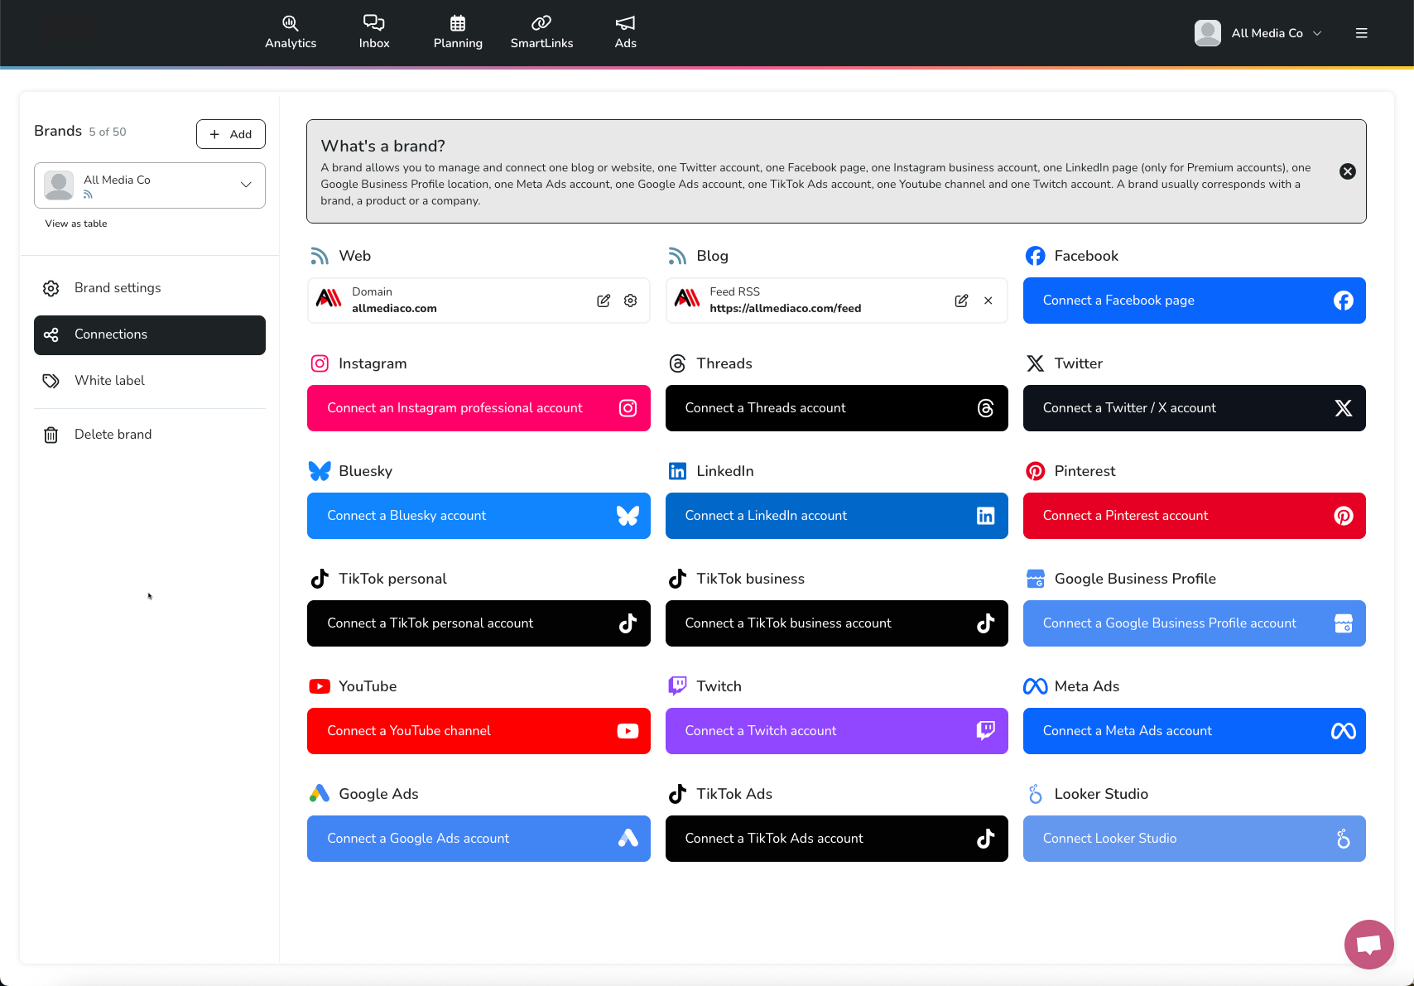Screen dimensions: 1414x986
Task: Connect a LinkedIn account
Action: [x=836, y=516]
